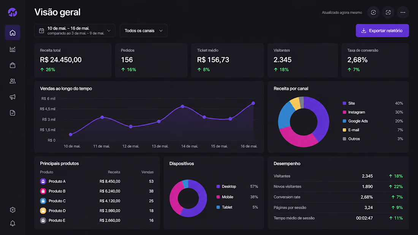Open the shopping bag orders icon

(x=13, y=65)
